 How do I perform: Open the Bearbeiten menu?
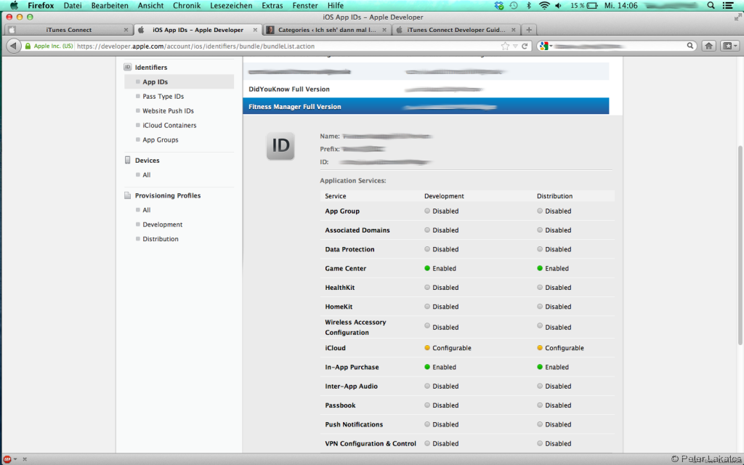(x=110, y=5)
